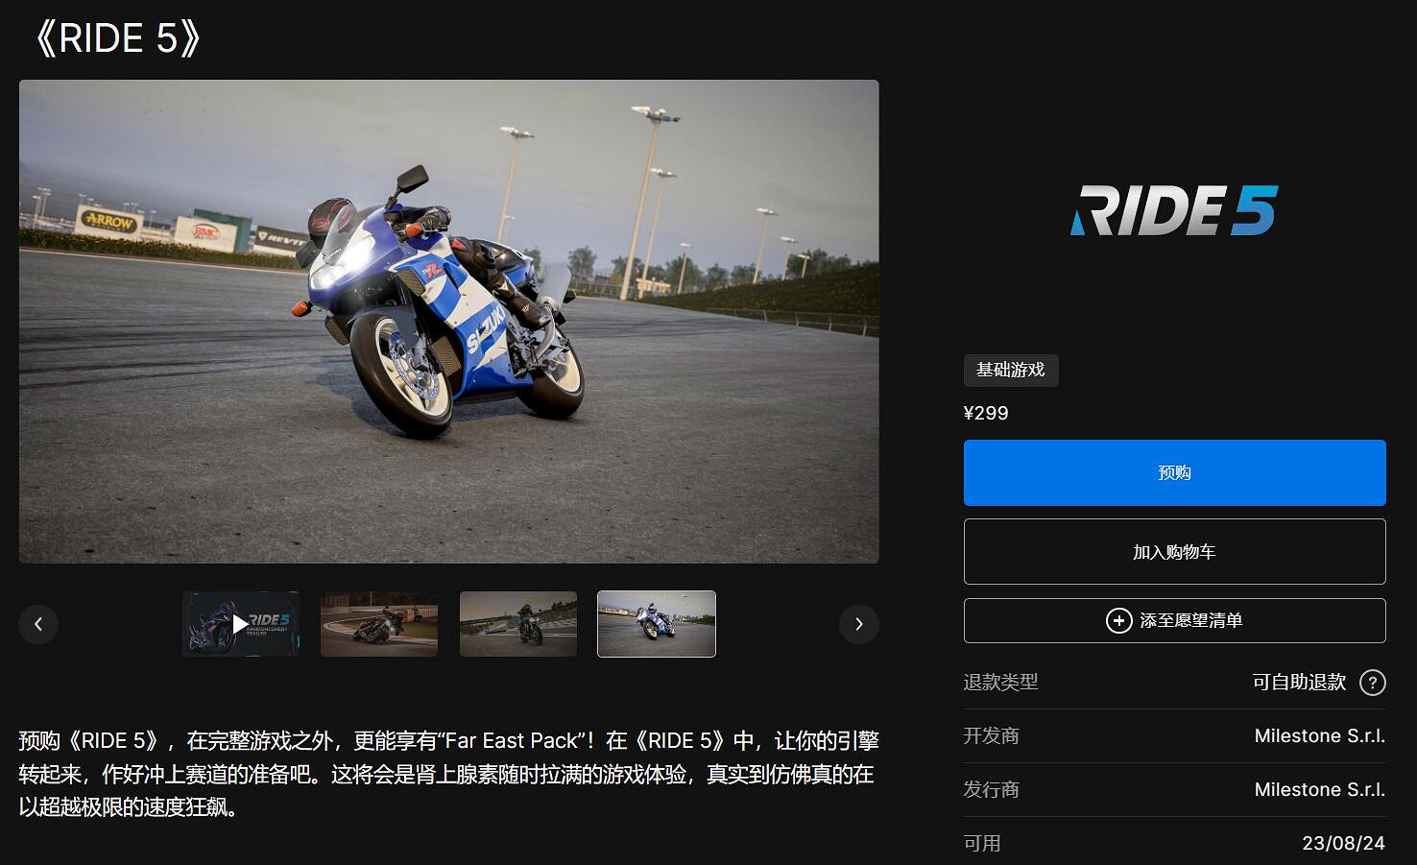Click the 加入购物车 button
The width and height of the screenshot is (1417, 865).
click(1175, 552)
